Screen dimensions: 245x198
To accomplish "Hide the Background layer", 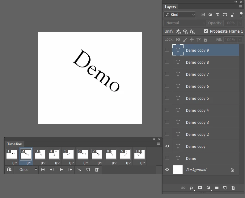I will tap(167, 169).
